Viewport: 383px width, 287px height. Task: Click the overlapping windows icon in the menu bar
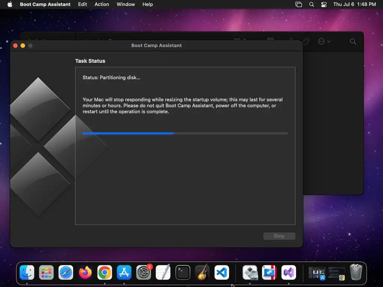(x=298, y=4)
